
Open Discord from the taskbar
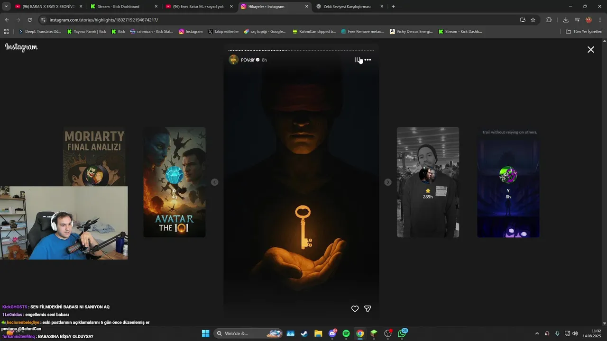point(332,333)
